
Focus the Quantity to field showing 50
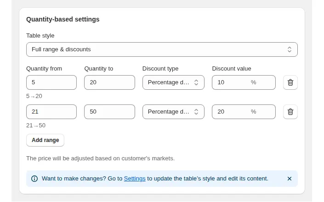tap(109, 112)
